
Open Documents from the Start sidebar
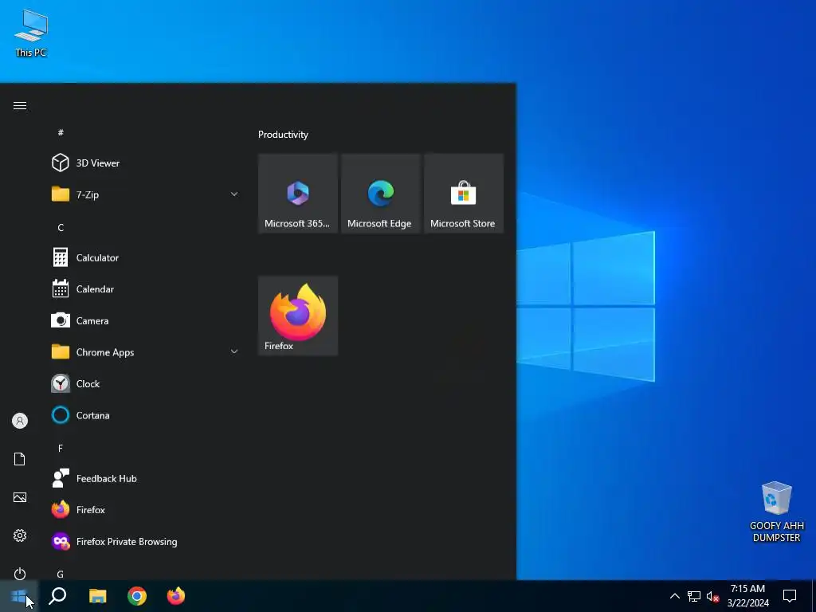20,459
